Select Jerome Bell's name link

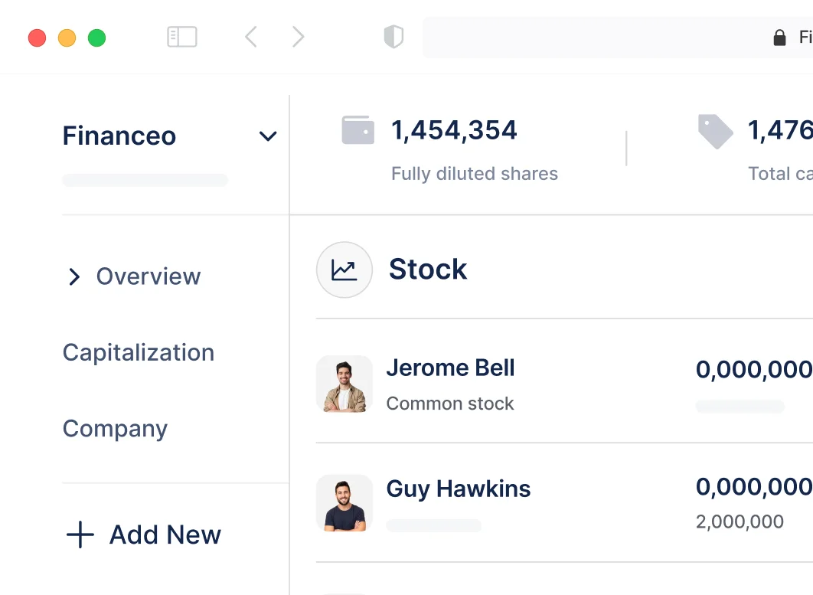[450, 368]
